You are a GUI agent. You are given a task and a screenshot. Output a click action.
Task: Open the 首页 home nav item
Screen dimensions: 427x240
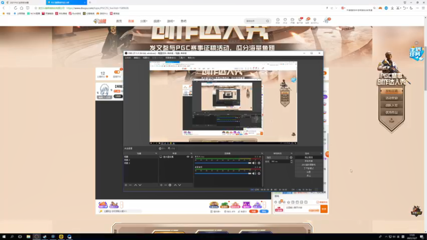(119, 21)
